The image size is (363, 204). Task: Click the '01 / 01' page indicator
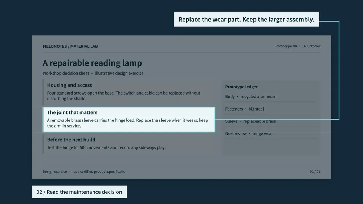coord(315,172)
